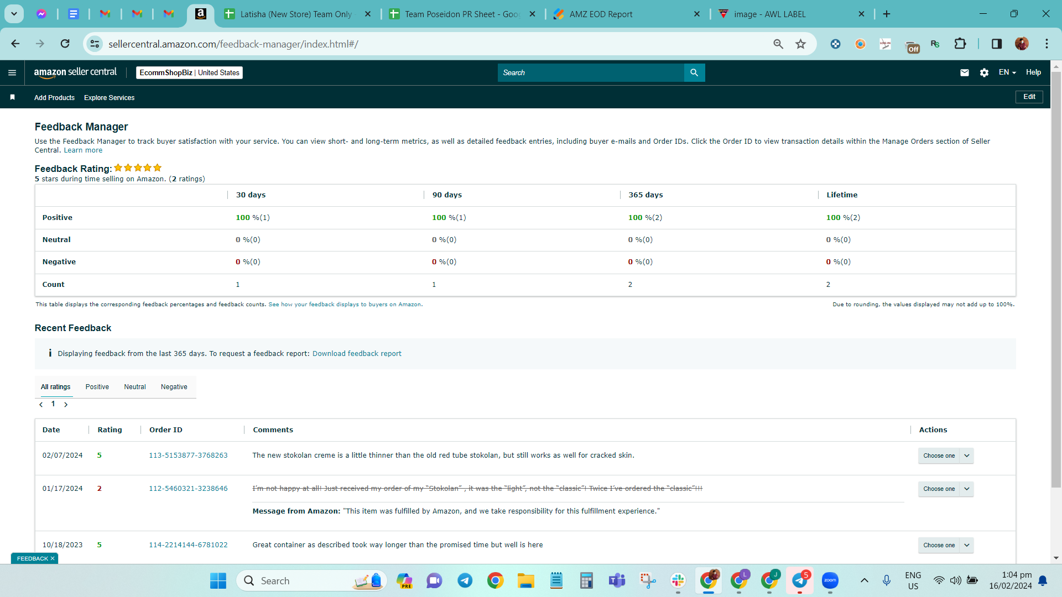Reload the current page
Image resolution: width=1062 pixels, height=597 pixels.
click(x=65, y=44)
